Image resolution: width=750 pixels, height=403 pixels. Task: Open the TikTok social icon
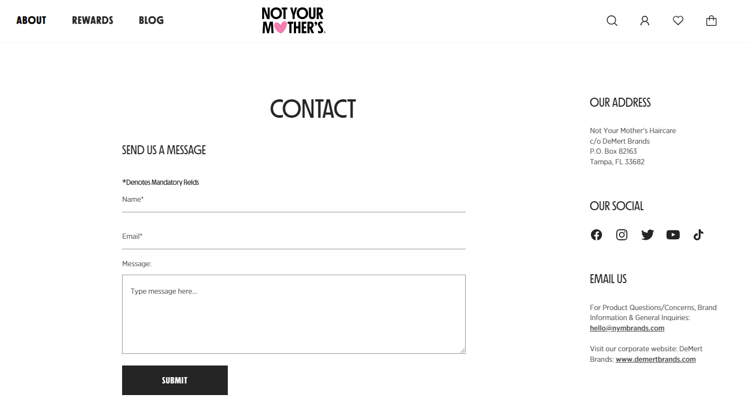point(698,235)
